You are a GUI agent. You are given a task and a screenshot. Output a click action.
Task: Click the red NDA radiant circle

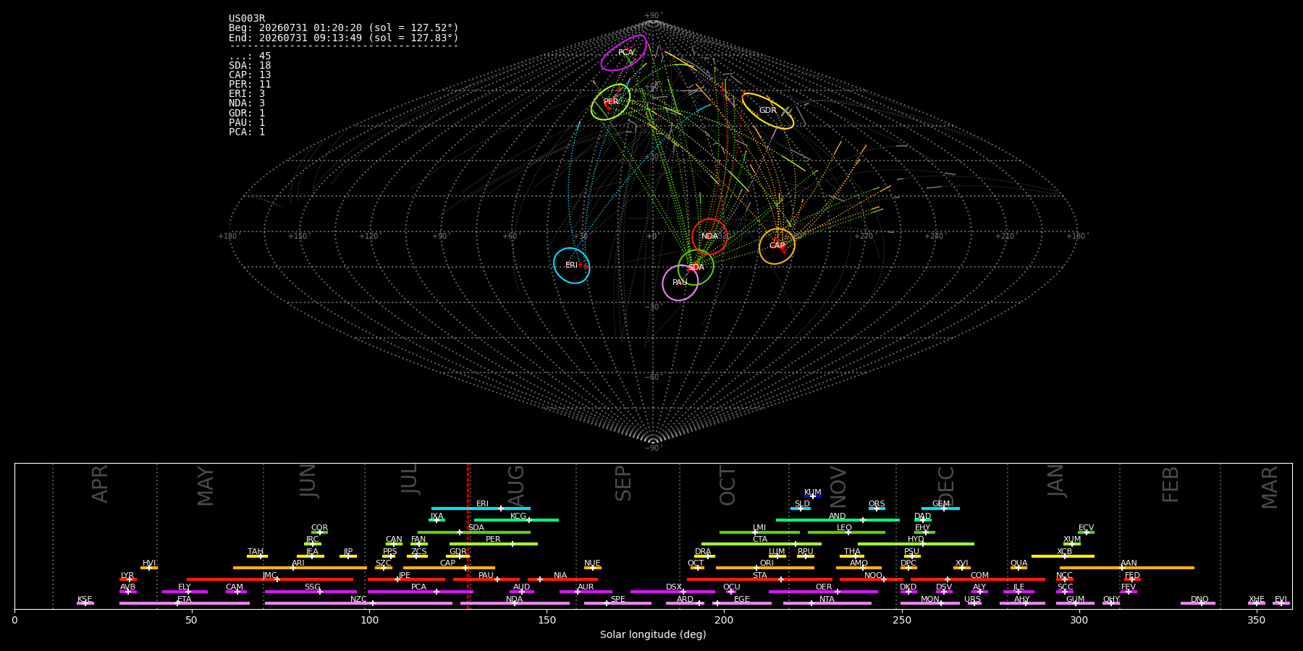709,237
